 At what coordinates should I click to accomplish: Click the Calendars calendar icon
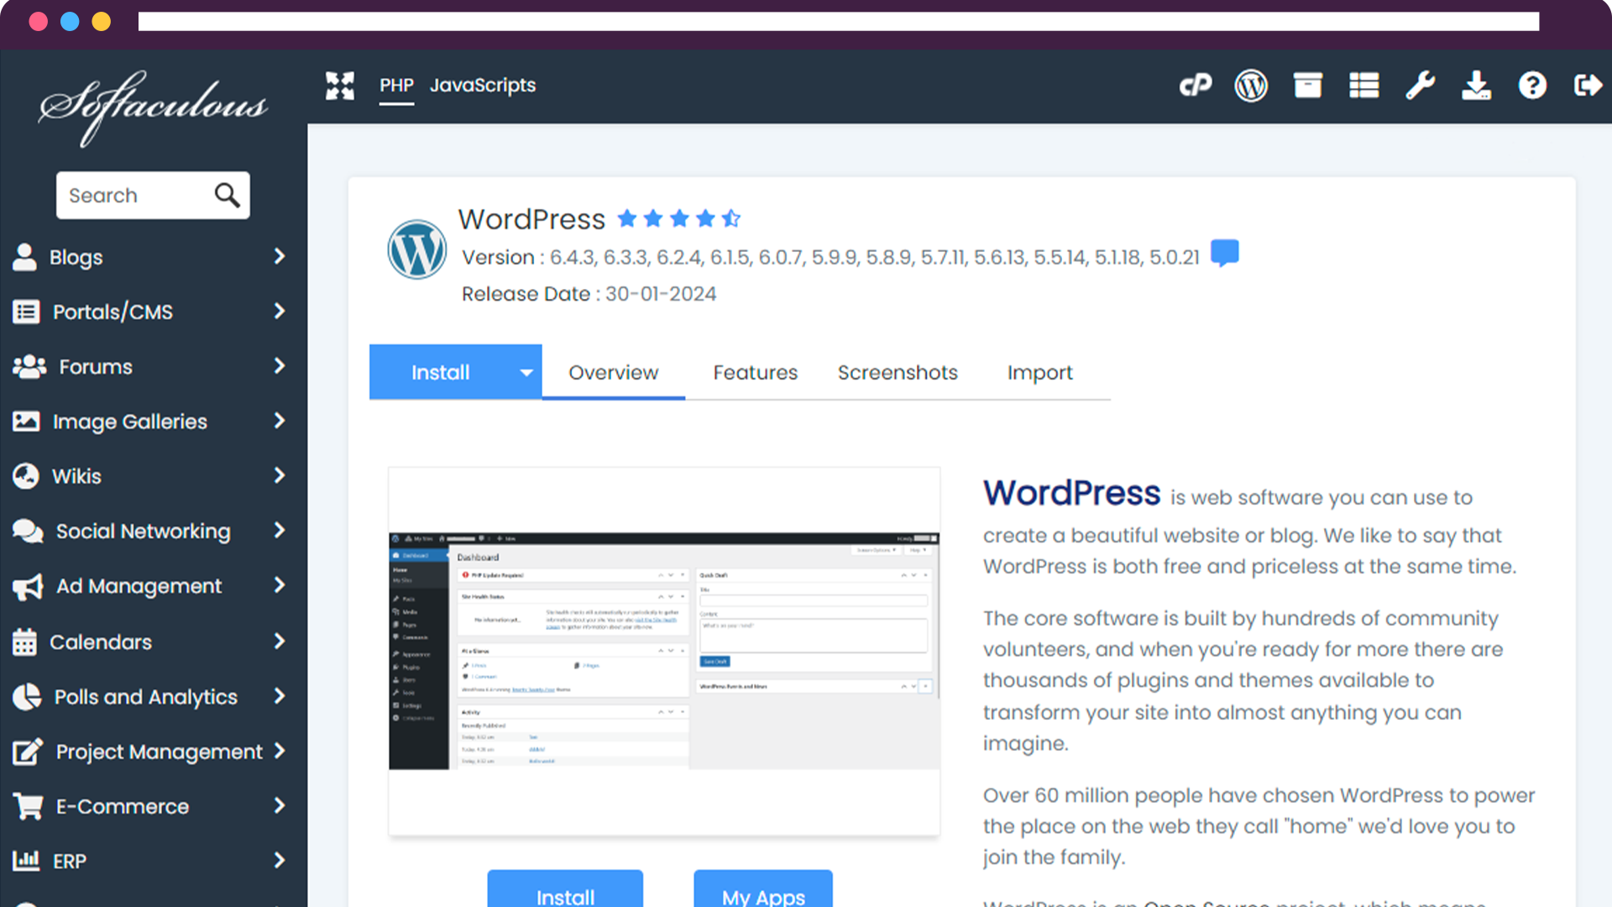(x=24, y=642)
